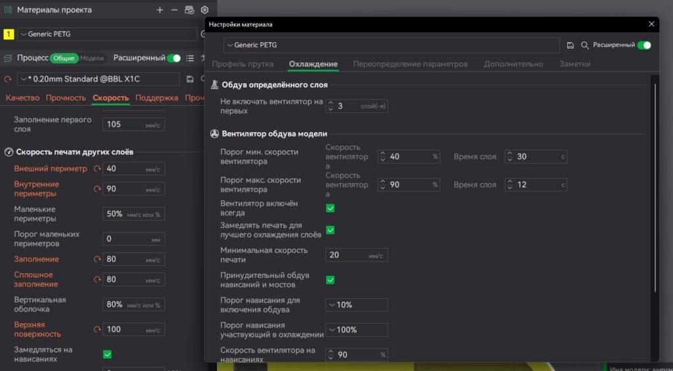Add a new project material with the plus icon
This screenshot has height=371, width=673.
point(160,10)
